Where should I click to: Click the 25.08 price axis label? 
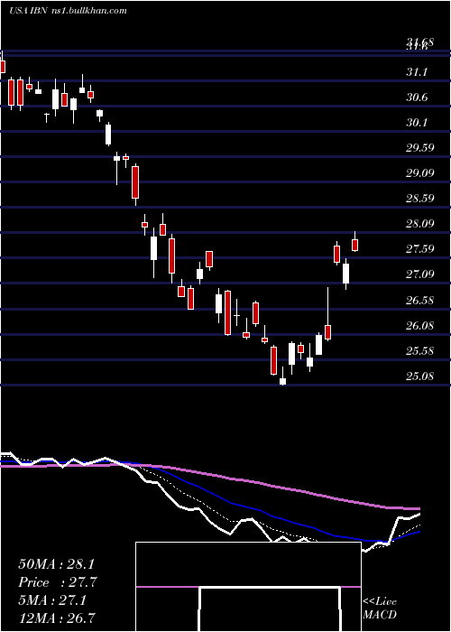(x=419, y=376)
